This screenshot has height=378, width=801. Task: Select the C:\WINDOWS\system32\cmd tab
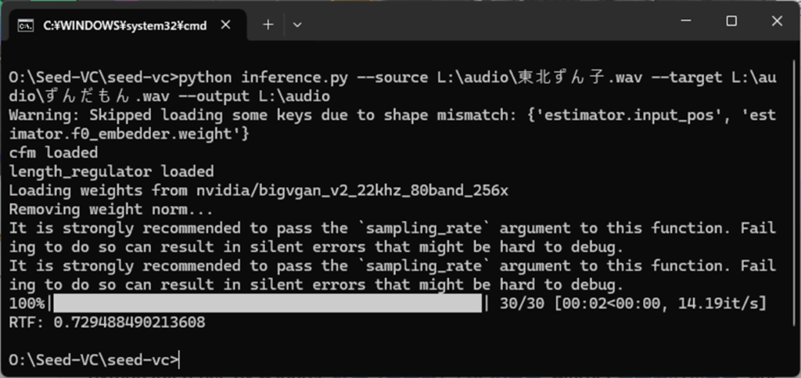pyautogui.click(x=124, y=25)
